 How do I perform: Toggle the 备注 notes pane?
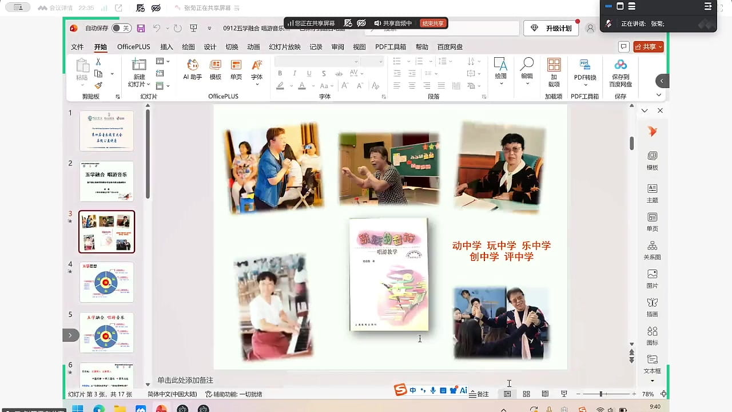click(479, 394)
